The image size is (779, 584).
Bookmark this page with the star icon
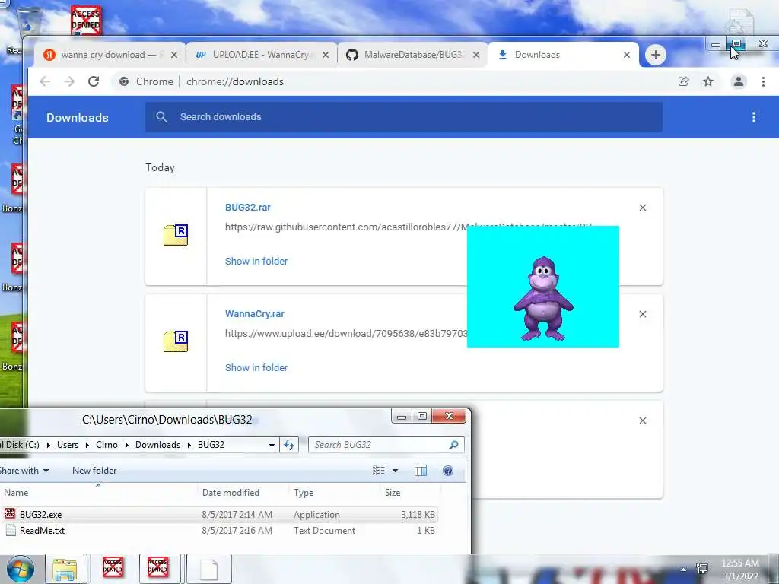point(708,81)
